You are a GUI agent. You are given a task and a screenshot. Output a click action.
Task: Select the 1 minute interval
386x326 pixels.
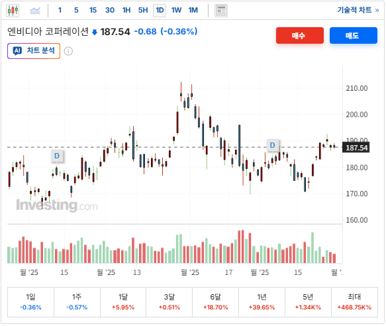[x=60, y=11]
